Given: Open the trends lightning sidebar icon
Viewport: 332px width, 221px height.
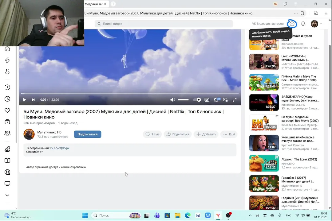Looking at the screenshot, I should (x=7, y=60).
